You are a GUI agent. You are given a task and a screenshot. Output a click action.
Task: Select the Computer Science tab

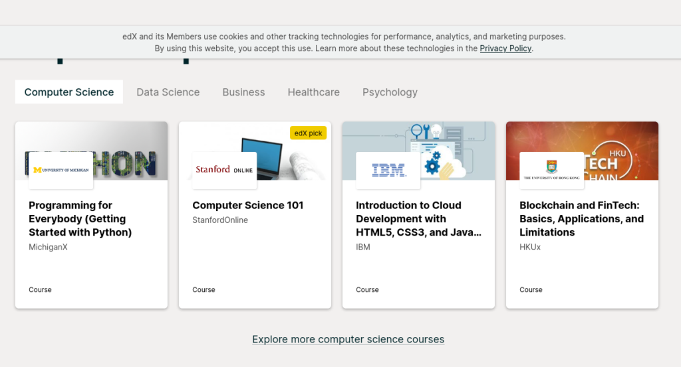click(69, 92)
